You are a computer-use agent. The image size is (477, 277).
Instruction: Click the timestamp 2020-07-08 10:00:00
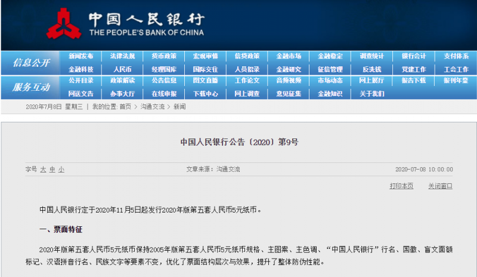click(424, 170)
